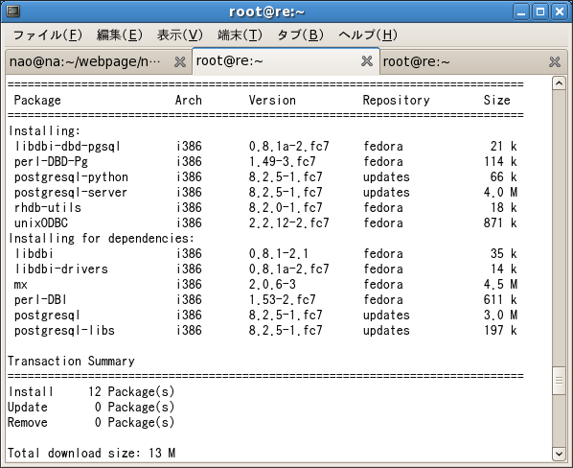Open the タブ(B) menu
573x468 pixels.
click(x=300, y=35)
